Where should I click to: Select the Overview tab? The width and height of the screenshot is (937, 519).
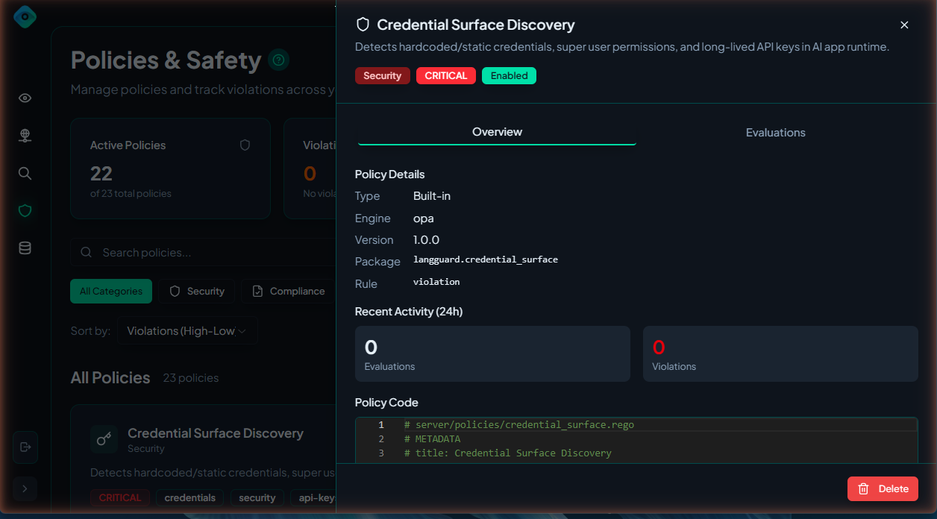[497, 132]
